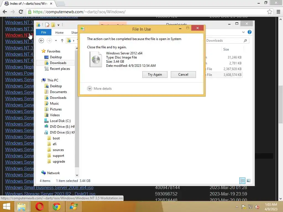Expand More details in the dialog
This screenshot has height=212, width=283.
(99, 89)
